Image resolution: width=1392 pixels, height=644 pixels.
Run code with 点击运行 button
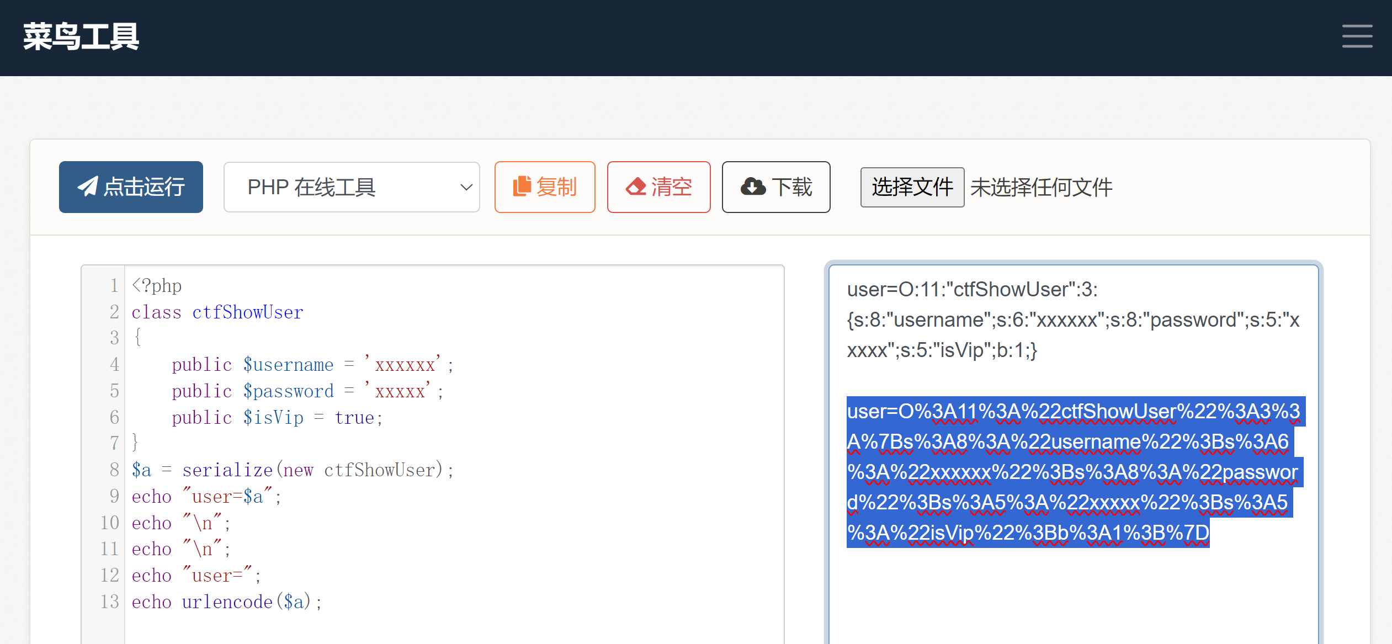point(131,187)
